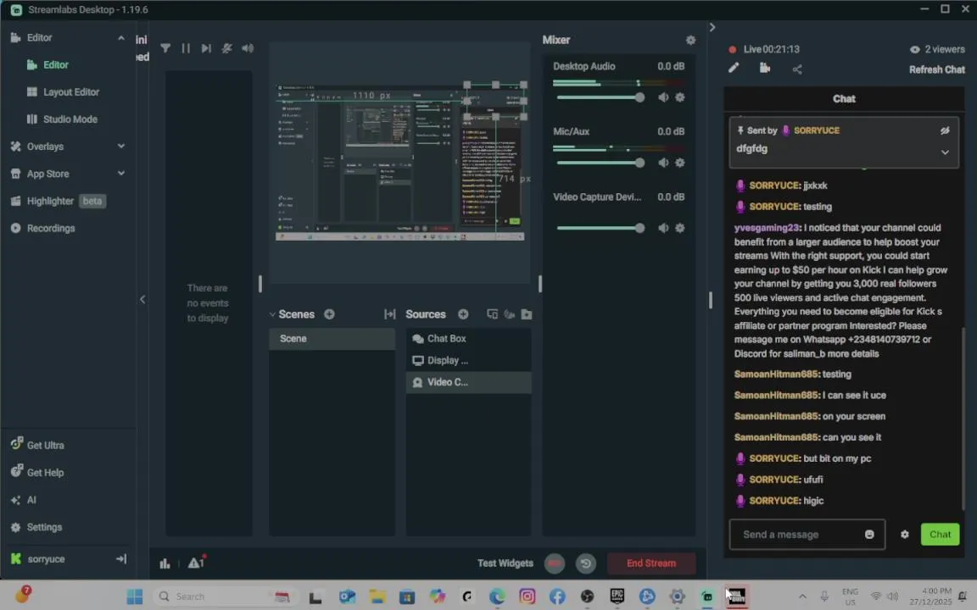Share the stream link icon
The image size is (977, 610).
point(797,69)
